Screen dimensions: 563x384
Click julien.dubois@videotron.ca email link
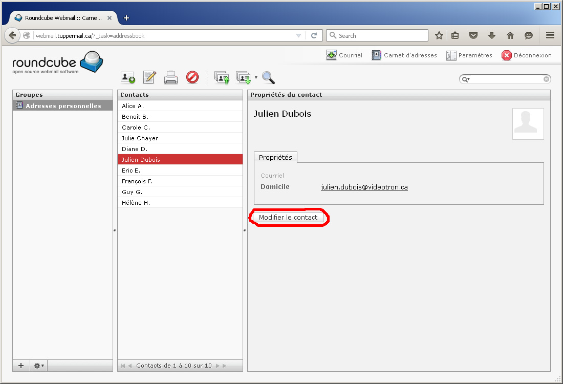pyautogui.click(x=364, y=187)
